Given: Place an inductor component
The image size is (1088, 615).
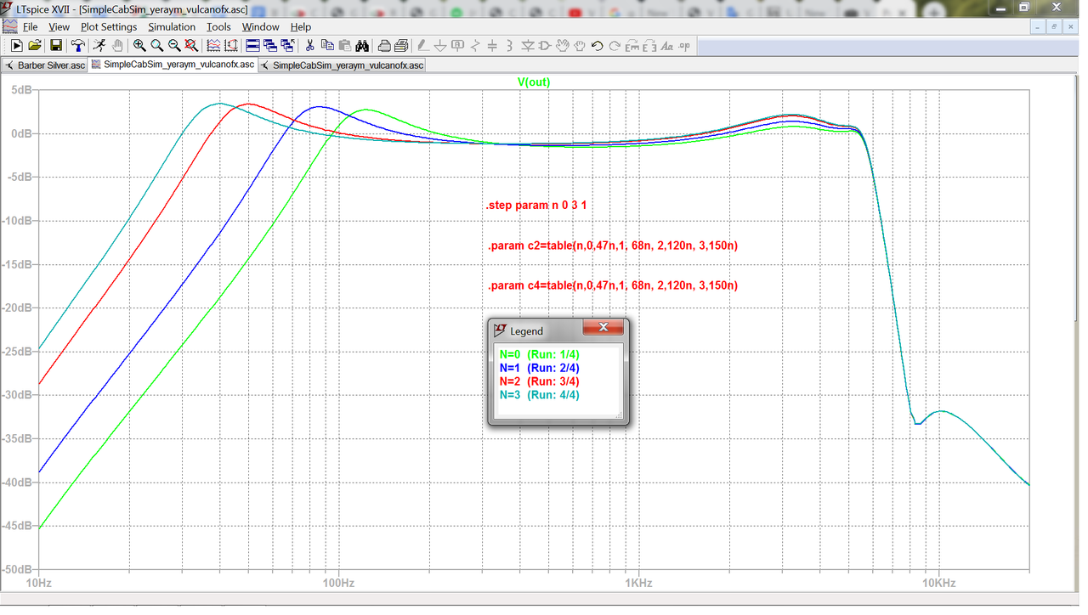Looking at the screenshot, I should pyautogui.click(x=509, y=45).
